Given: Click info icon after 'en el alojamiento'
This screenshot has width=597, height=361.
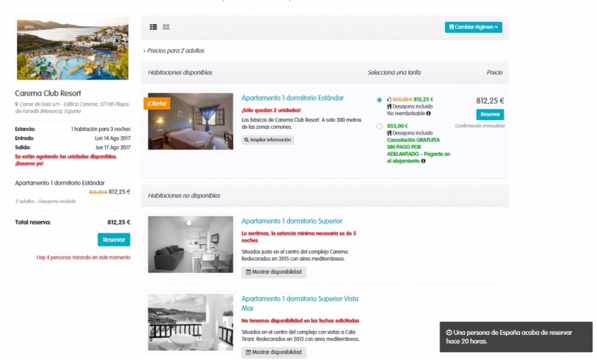Looking at the screenshot, I should point(425,161).
